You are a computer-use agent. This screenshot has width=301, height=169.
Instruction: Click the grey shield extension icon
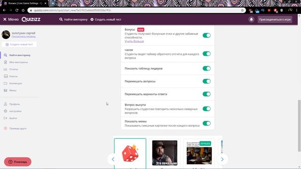pos(282,10)
